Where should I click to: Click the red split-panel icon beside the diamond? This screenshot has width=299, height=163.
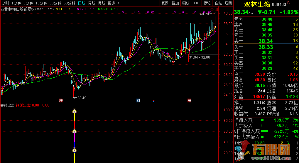click(x=216, y=9)
